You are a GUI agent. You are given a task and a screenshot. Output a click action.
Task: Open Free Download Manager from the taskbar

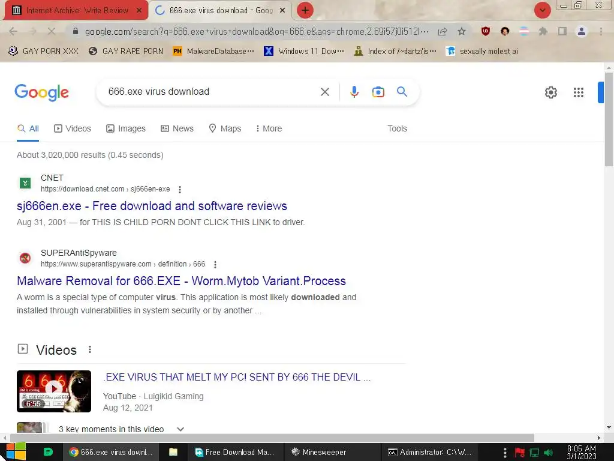[x=235, y=452]
